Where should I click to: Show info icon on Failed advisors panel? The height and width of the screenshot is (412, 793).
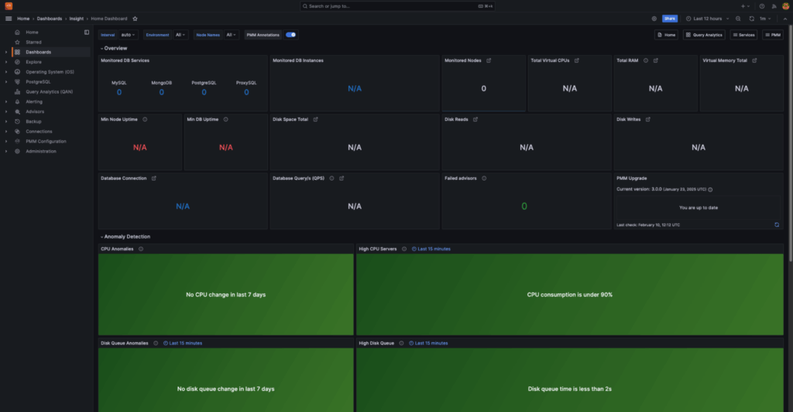click(x=484, y=178)
